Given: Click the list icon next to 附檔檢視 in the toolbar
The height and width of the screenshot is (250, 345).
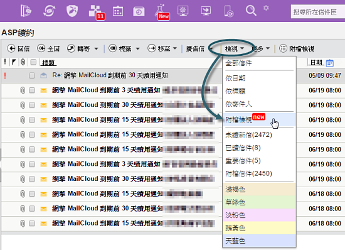Looking at the screenshot, I should click(x=283, y=48).
